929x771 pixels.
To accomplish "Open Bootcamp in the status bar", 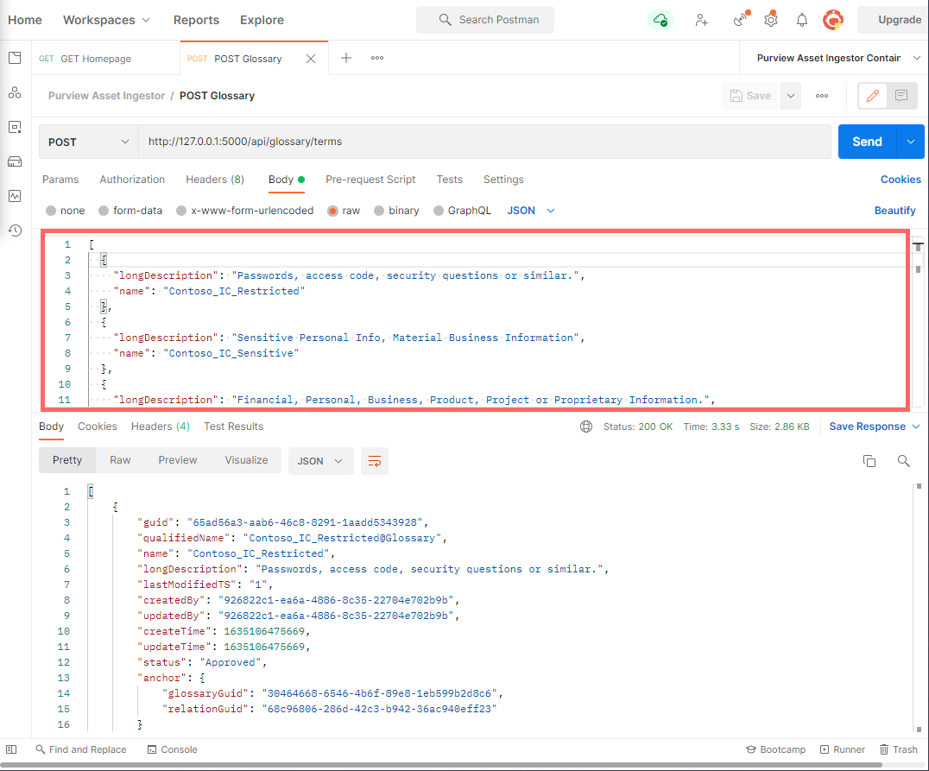I will tap(775, 749).
